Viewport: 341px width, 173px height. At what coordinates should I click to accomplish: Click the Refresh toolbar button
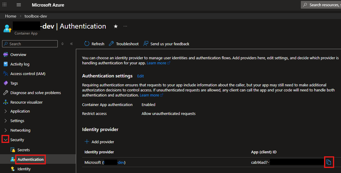pyautogui.click(x=94, y=44)
